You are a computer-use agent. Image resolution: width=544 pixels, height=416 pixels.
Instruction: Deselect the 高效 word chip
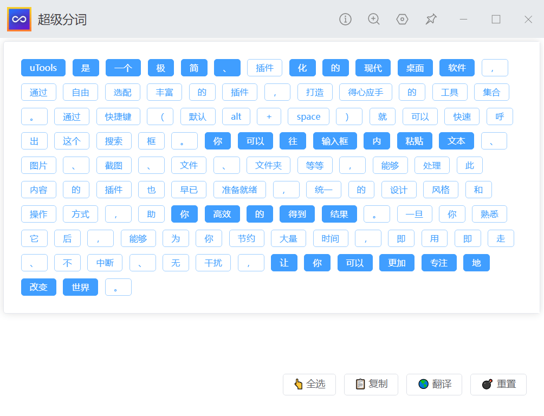point(222,214)
